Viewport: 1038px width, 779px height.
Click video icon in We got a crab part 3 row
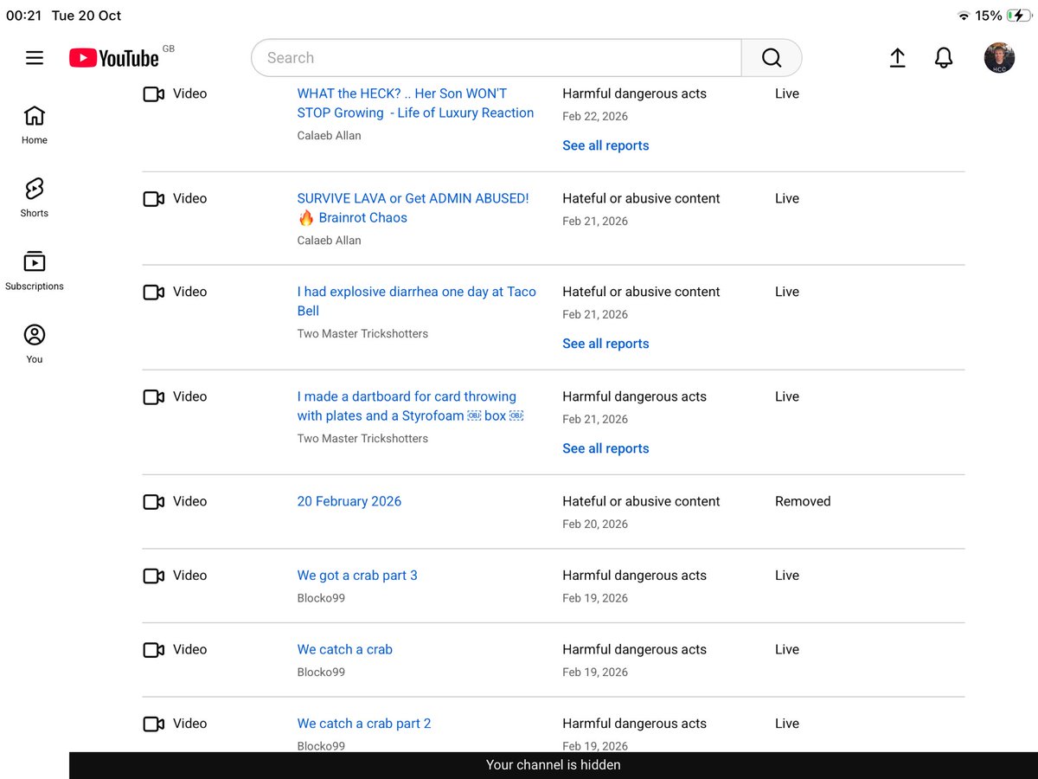click(x=154, y=576)
